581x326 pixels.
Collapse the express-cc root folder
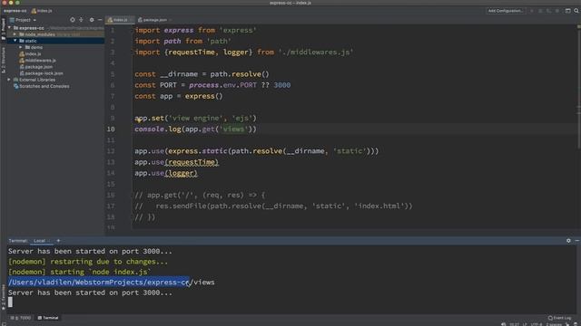(x=10, y=28)
